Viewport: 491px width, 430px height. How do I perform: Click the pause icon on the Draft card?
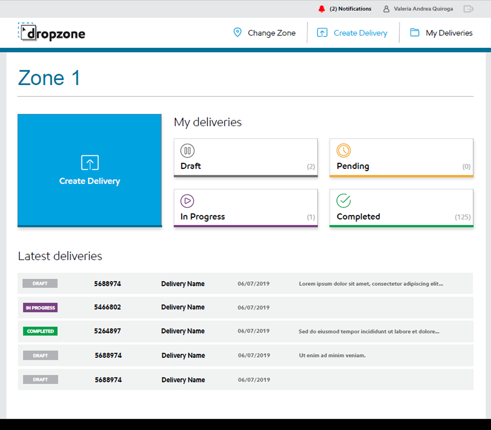click(x=187, y=151)
